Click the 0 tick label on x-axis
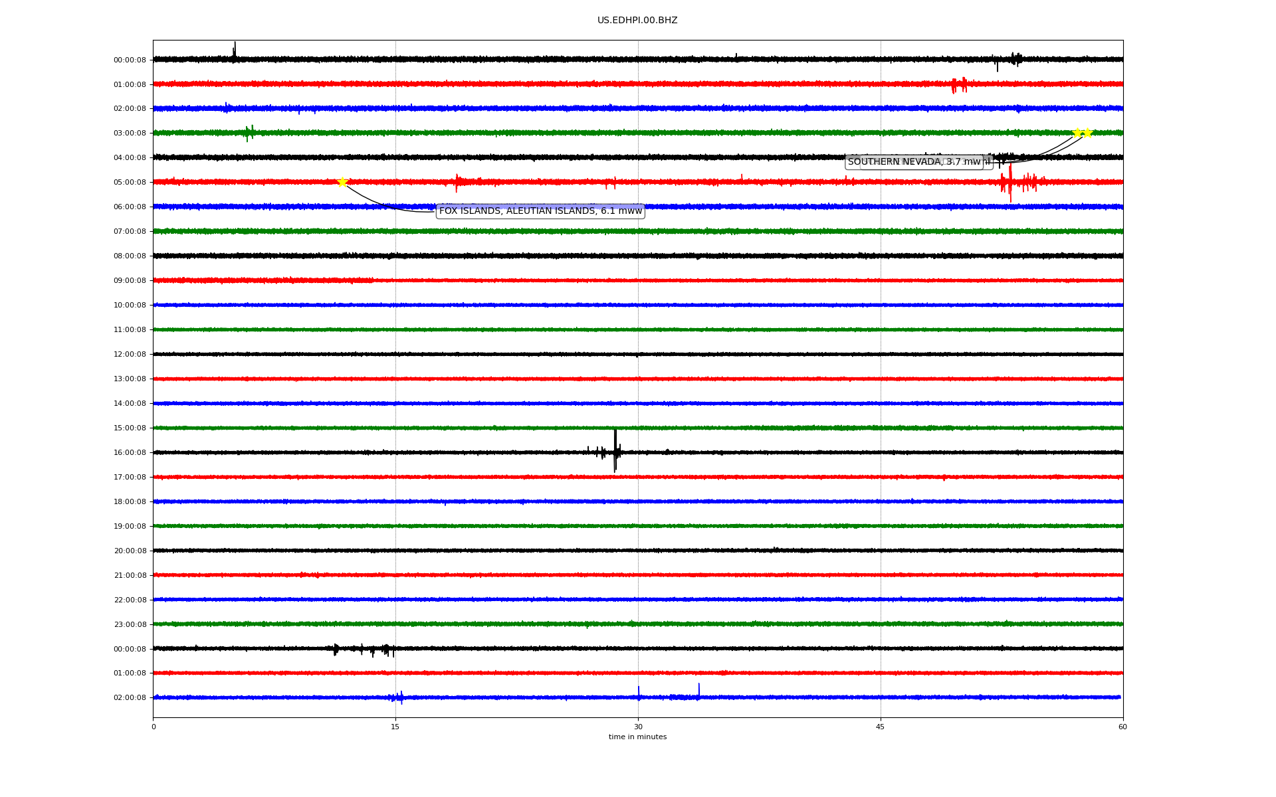Image resolution: width=1276 pixels, height=797 pixels. pyautogui.click(x=154, y=727)
